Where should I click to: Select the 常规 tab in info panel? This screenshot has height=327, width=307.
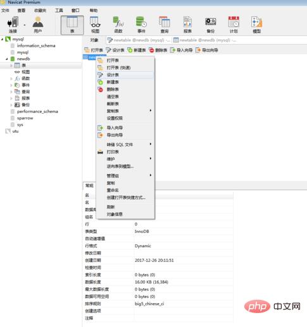(x=89, y=186)
